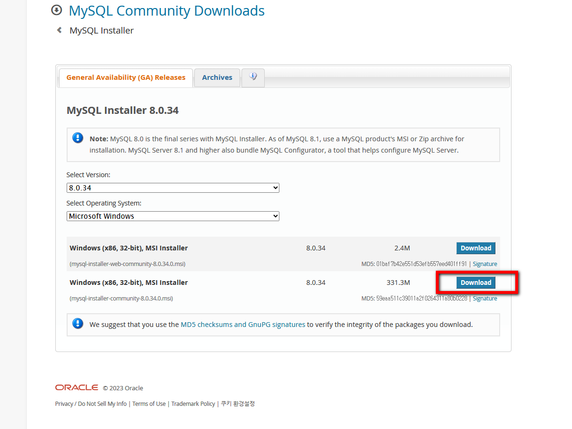Screen dimensions: 572x429
Task: Click the back arrow next to MySQL Installer
Action: 59,30
